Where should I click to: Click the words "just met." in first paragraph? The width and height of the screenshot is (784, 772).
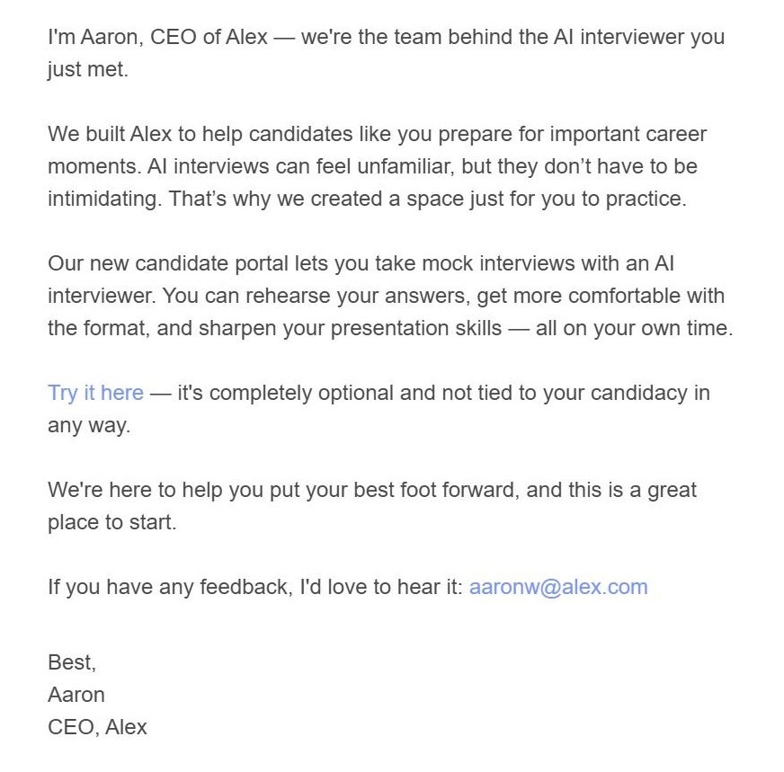(87, 69)
